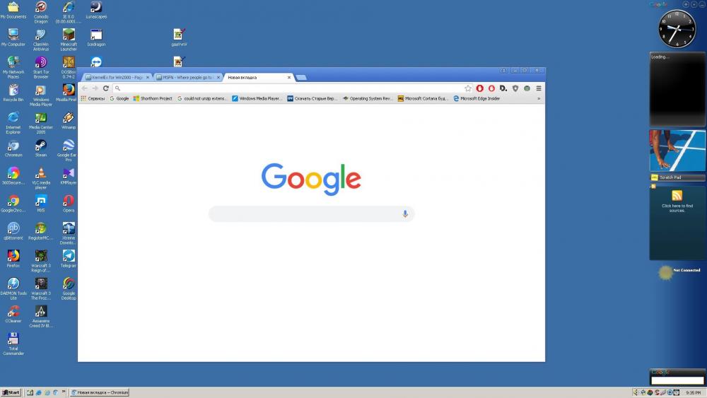
Task: Click the Google logo on the page
Action: (311, 179)
